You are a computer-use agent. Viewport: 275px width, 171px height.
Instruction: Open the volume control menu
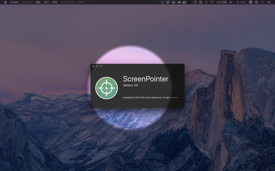click(231, 2)
